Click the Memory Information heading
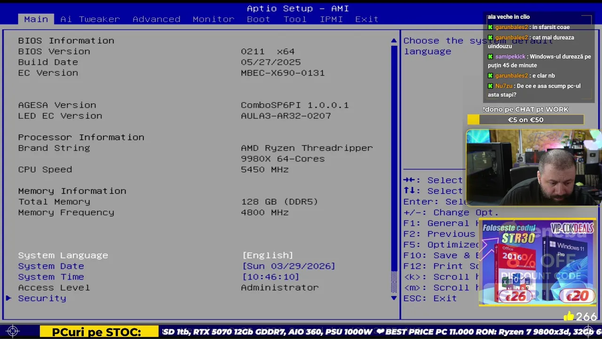 click(72, 191)
